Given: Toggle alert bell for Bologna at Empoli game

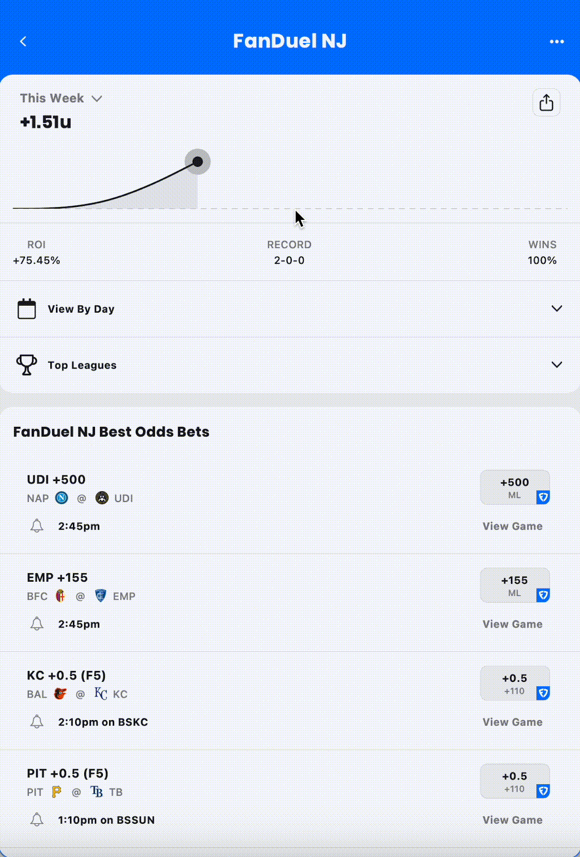Looking at the screenshot, I should click(37, 624).
